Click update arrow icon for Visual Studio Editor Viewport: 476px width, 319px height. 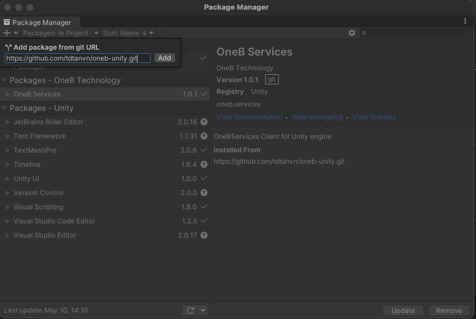[x=204, y=235]
